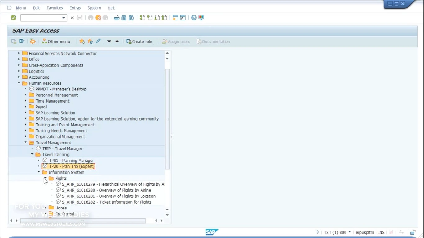
Task: Click the User menu icon
Action: coord(14,41)
